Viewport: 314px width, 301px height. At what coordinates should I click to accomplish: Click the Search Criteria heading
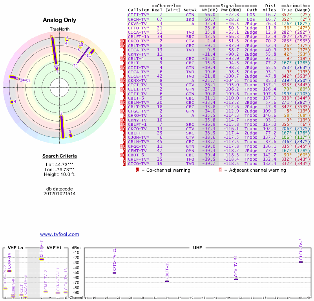click(x=59, y=156)
